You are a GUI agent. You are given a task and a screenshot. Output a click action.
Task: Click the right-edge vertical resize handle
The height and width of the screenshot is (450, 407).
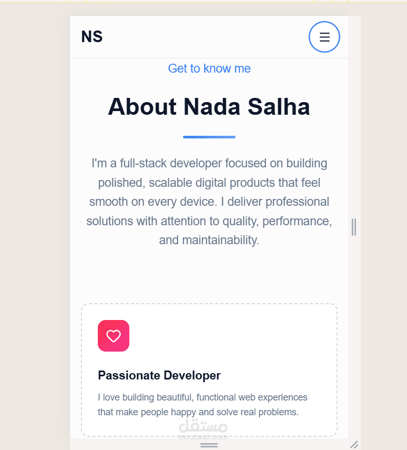point(354,227)
